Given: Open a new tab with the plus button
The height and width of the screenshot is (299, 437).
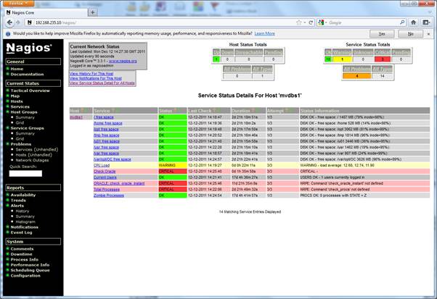Looking at the screenshot, I should click(x=93, y=12).
